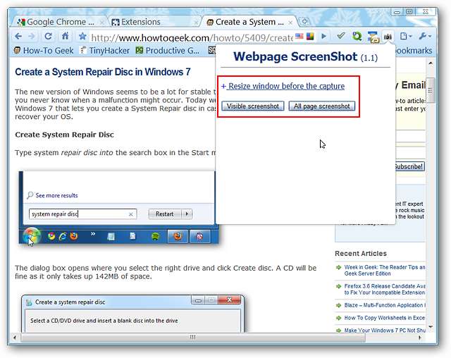The width and height of the screenshot is (451, 358).
Task: Expand Resize window before the capture
Action: pyautogui.click(x=283, y=86)
